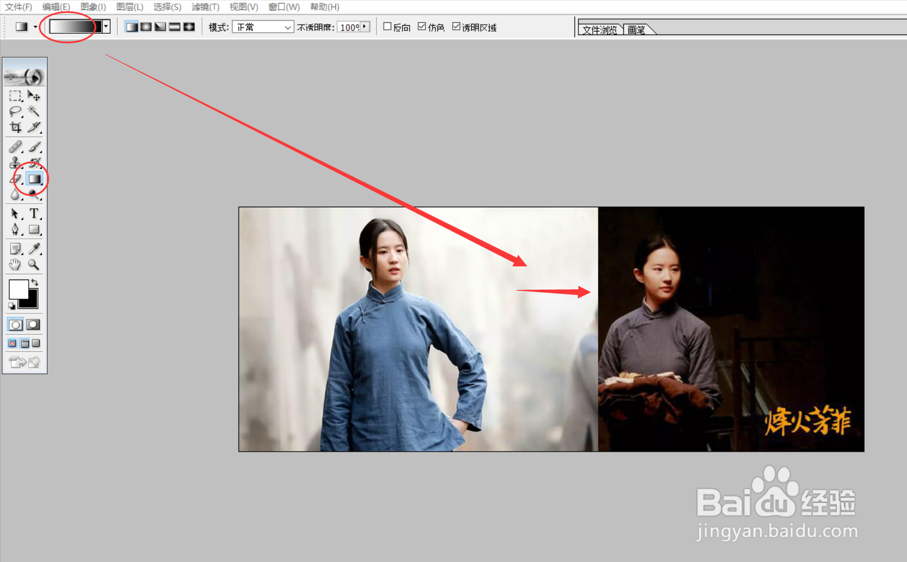The height and width of the screenshot is (562, 907).
Task: Select the Lasso tool
Action: [16, 111]
